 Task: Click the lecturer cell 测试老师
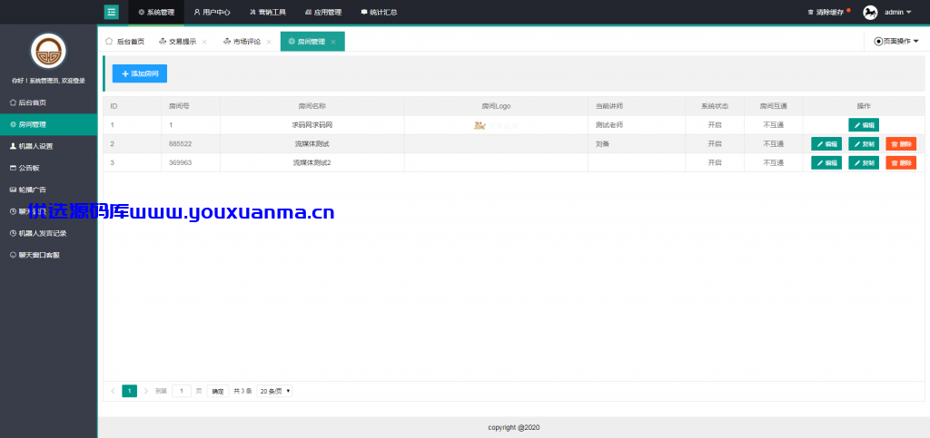637,125
